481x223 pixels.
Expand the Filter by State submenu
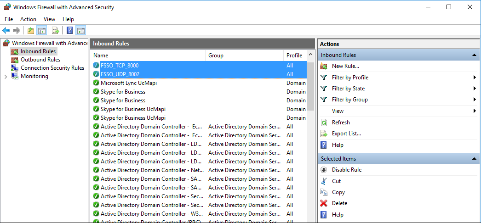click(x=474, y=89)
